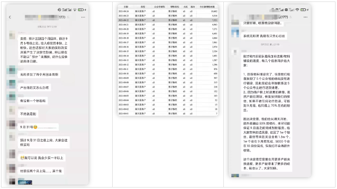Tap the timestamp above the '卖前' message in the left chat
The image size is (337, 189).
[47, 27]
